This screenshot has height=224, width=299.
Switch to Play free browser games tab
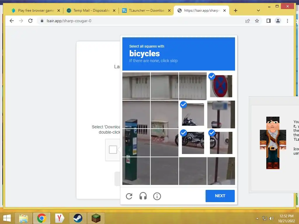pos(35,10)
